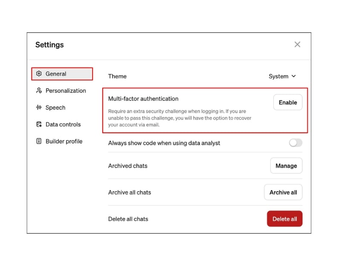
Task: Click the 'Require an extra security challenge' description
Action: click(x=179, y=118)
